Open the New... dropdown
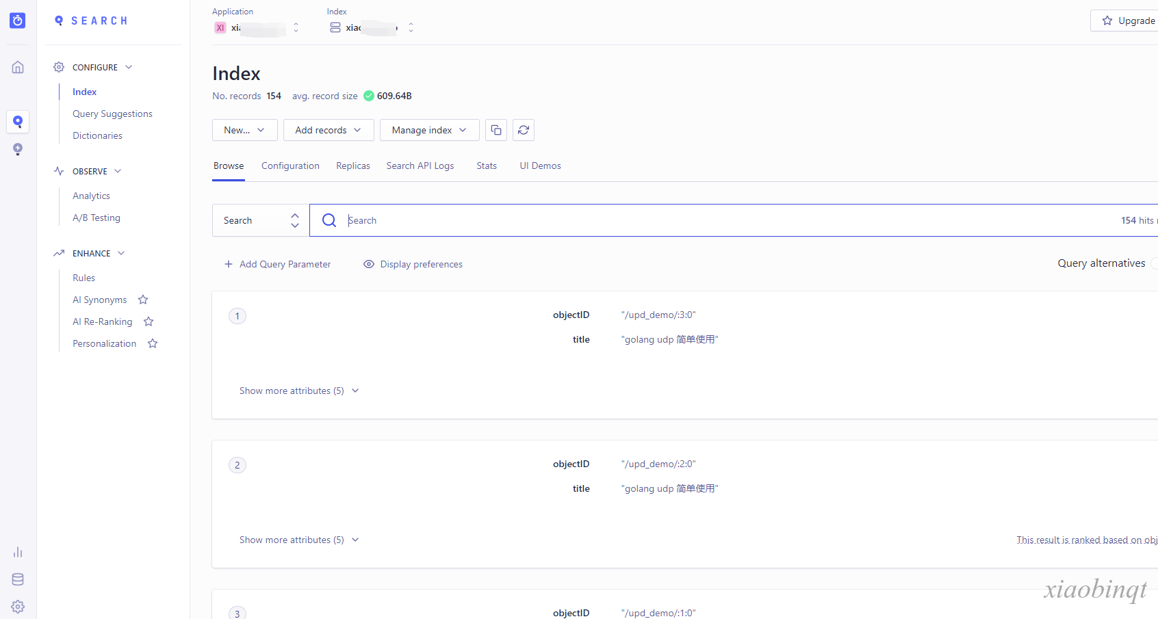 click(x=245, y=130)
